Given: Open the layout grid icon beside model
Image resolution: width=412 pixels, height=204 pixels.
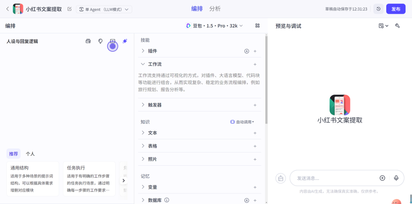Looking at the screenshot, I should [257, 25].
